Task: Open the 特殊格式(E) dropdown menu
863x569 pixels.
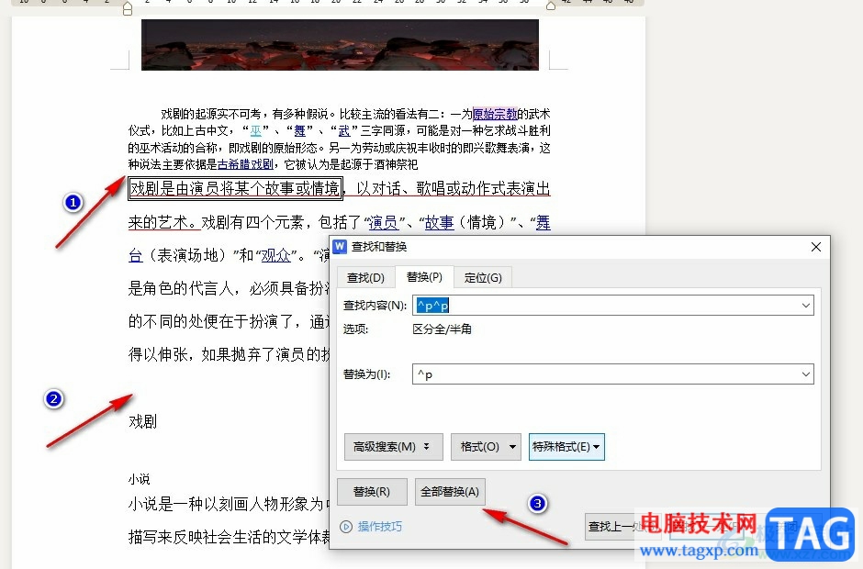Action: [x=566, y=446]
